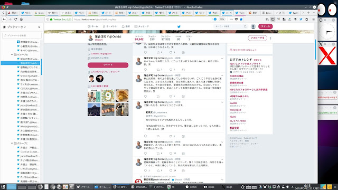Screen dimensions: 338x190
Task: Click the pink Tweet button under bio
Action: click(108, 65)
